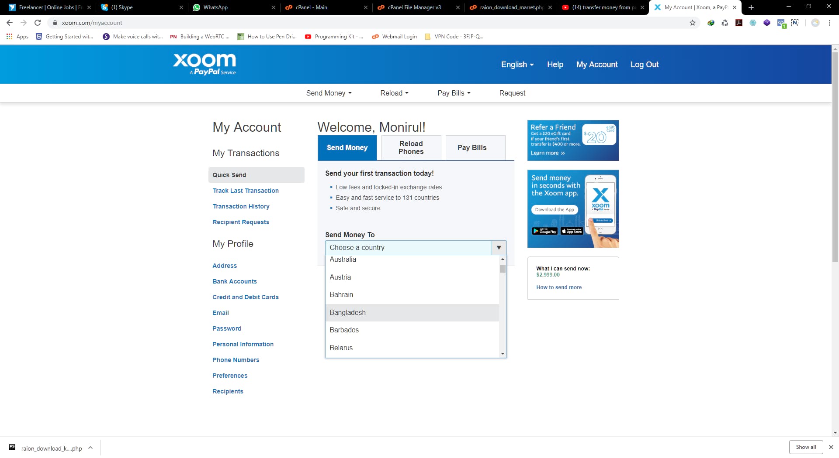Open Transaction History
The height and width of the screenshot is (458, 839).
(241, 206)
